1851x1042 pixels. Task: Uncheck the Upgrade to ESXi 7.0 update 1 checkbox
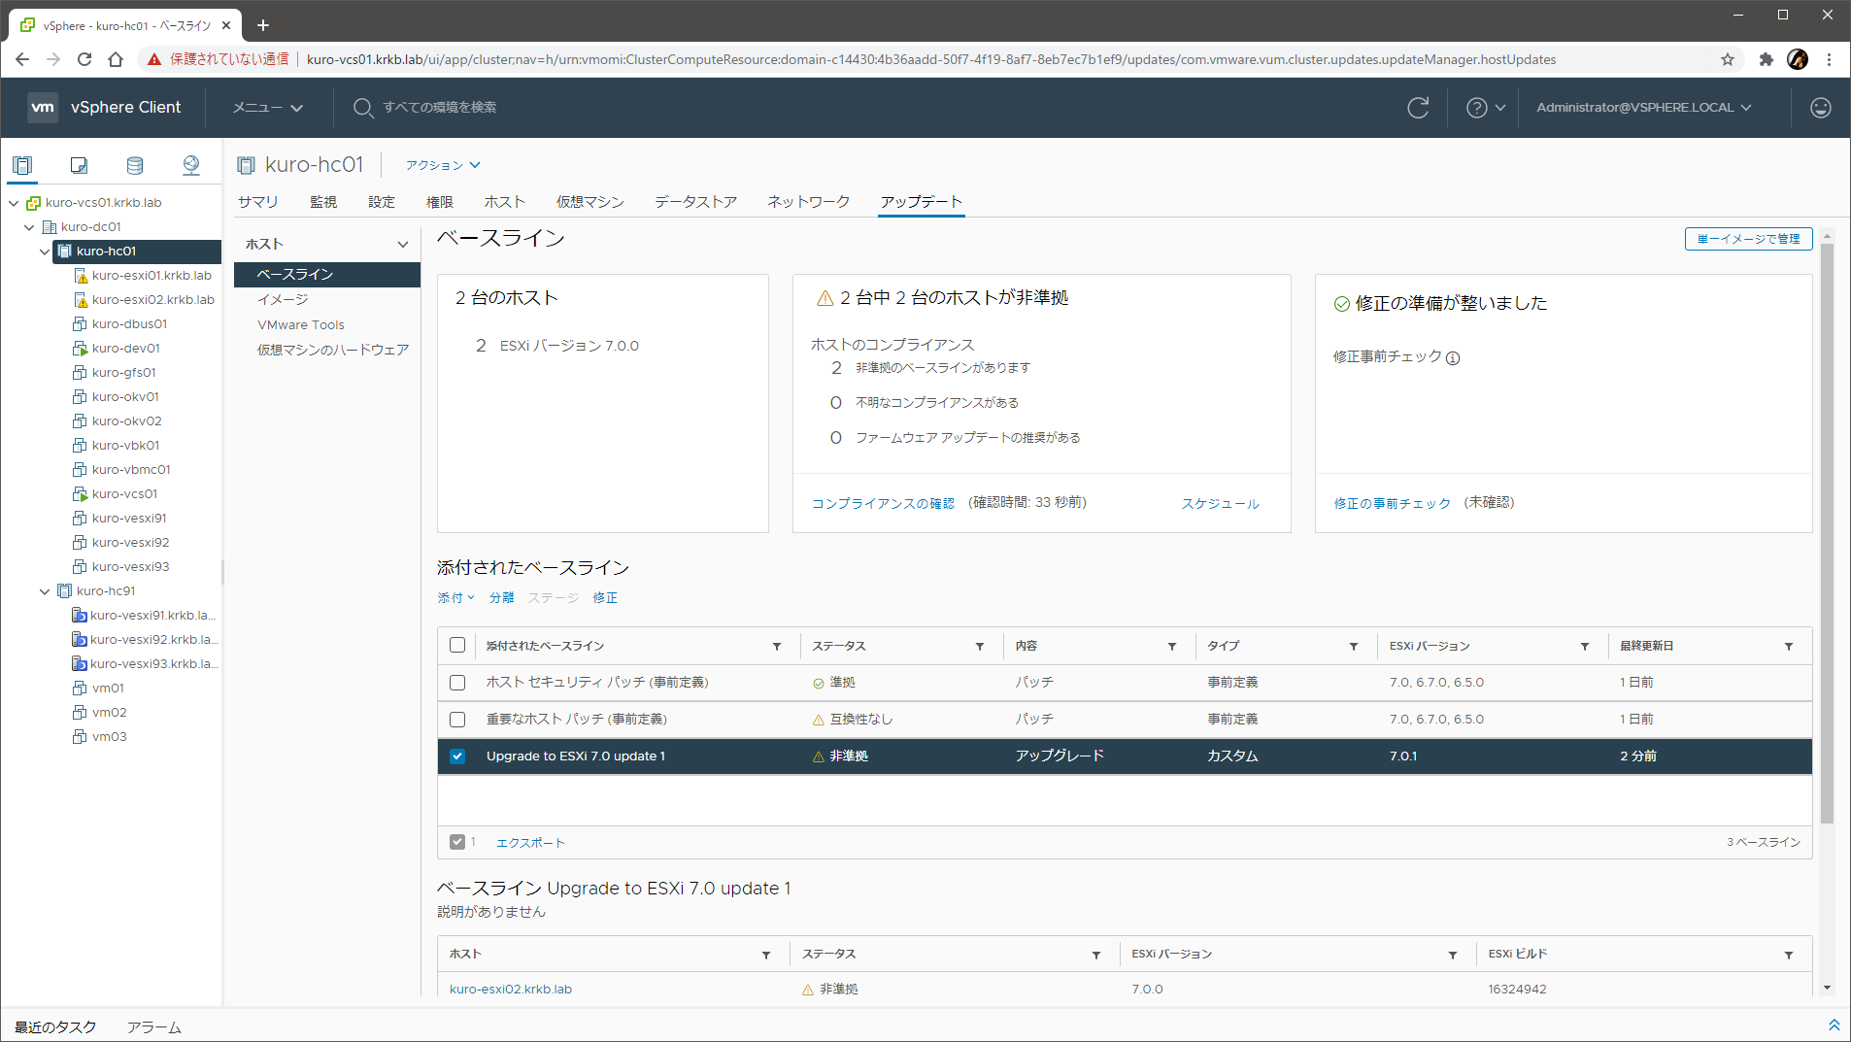[x=457, y=756]
